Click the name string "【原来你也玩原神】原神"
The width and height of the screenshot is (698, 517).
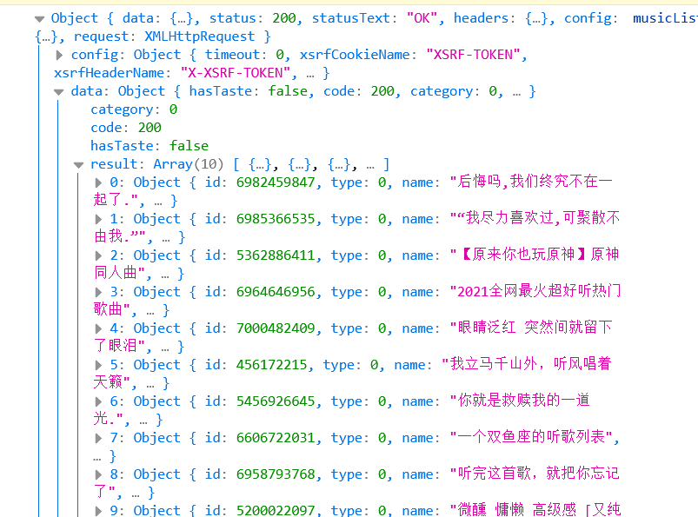point(535,255)
